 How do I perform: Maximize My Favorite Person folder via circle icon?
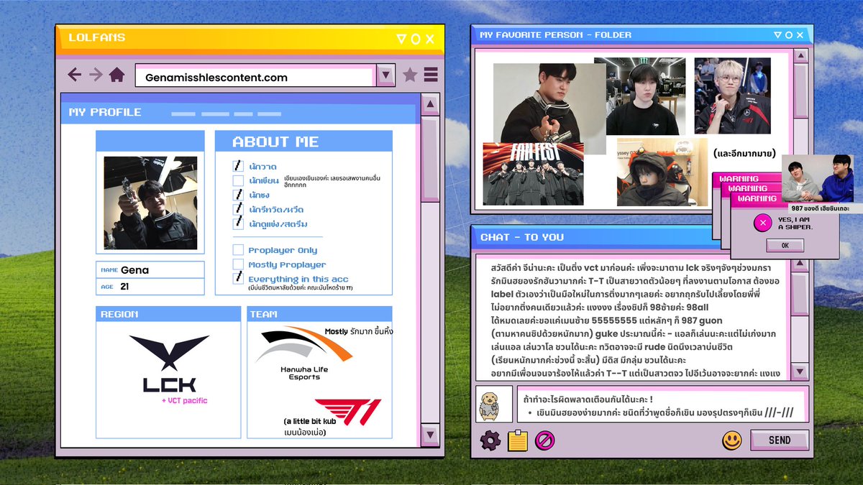[789, 34]
